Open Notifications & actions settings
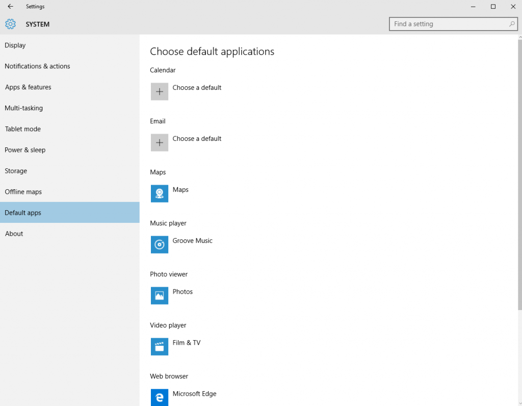 pyautogui.click(x=69, y=66)
